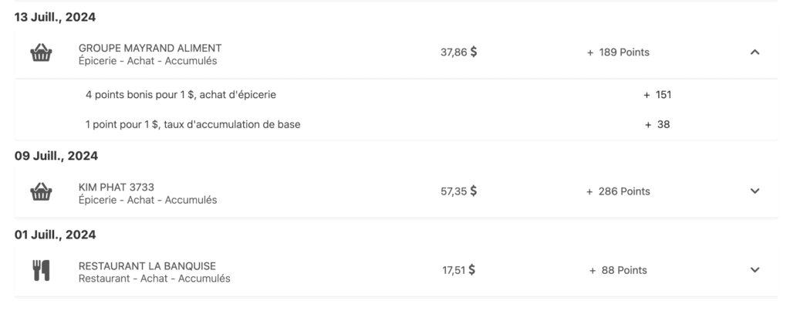Viewport: 790px width, 311px height.
Task: Click the + 189 Points total
Action: [x=618, y=52]
